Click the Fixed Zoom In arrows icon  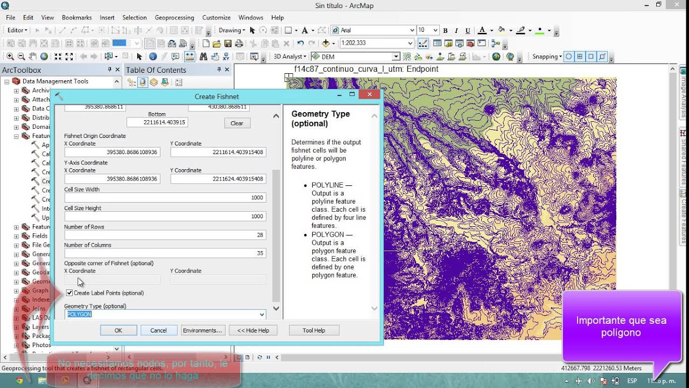pyautogui.click(x=58, y=56)
